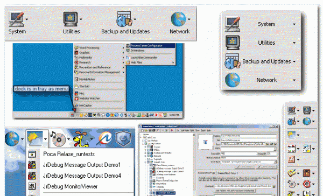Launch MyHelpNotes from the tray menu
This screenshot has height=196, width=323.
pos(100,79)
